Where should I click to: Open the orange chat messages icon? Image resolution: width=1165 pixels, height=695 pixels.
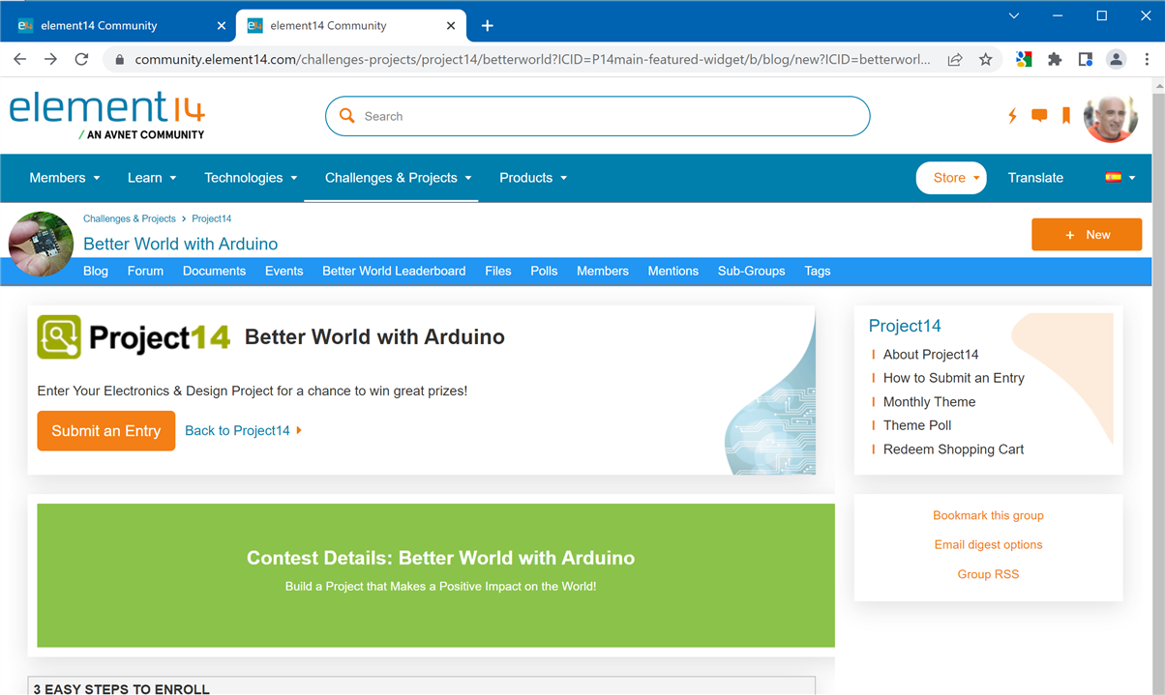pyautogui.click(x=1039, y=116)
